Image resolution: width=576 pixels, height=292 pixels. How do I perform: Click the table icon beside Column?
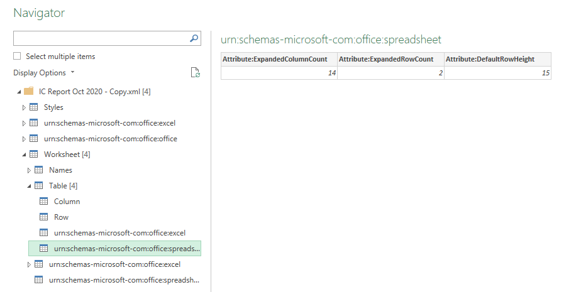point(44,202)
